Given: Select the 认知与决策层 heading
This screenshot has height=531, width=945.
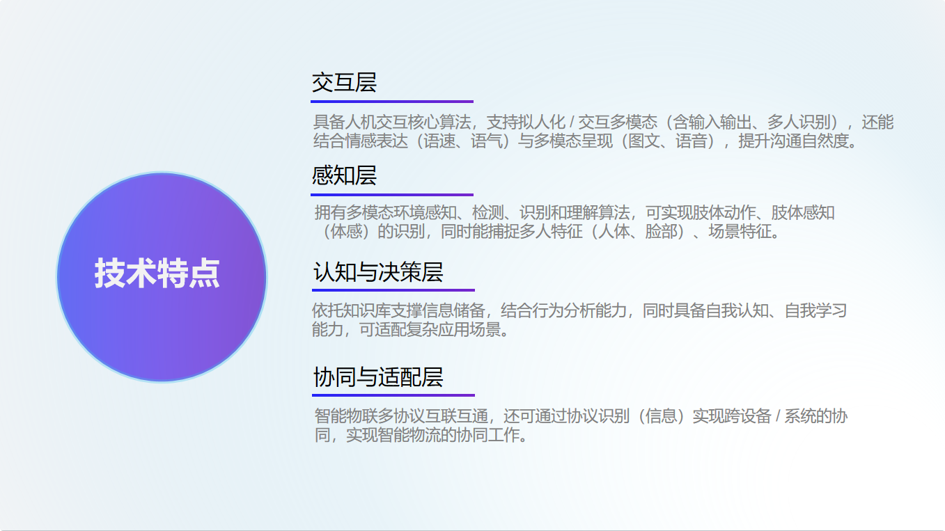Looking at the screenshot, I should [378, 272].
